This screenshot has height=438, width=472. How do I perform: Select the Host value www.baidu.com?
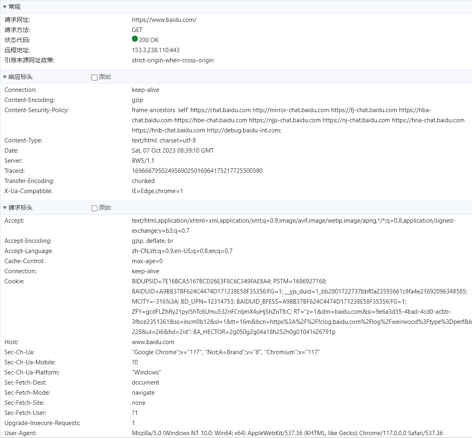(153, 342)
